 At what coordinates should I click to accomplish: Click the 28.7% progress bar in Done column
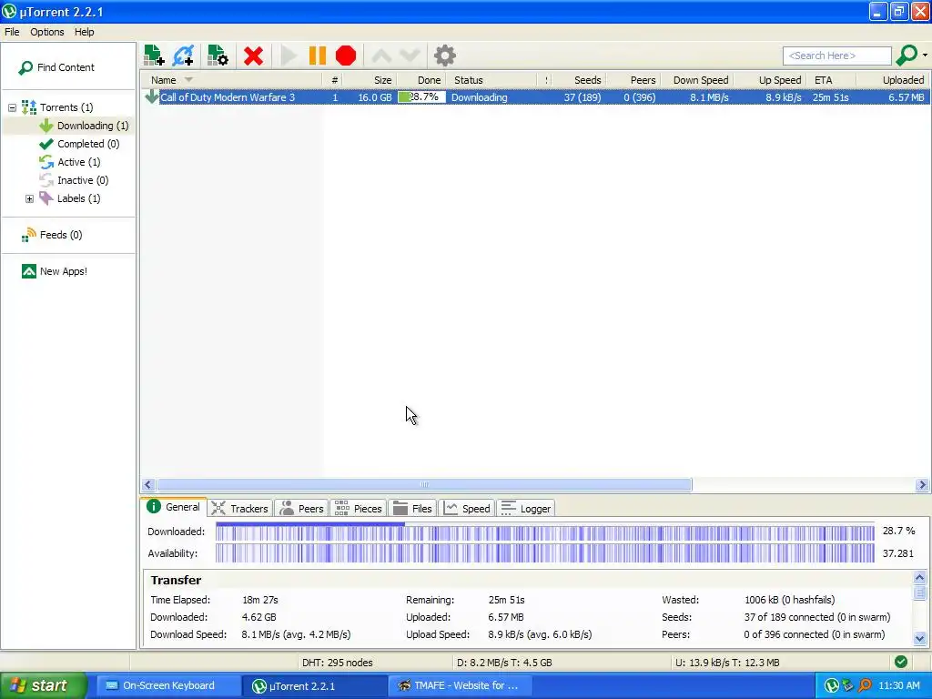[x=421, y=96]
